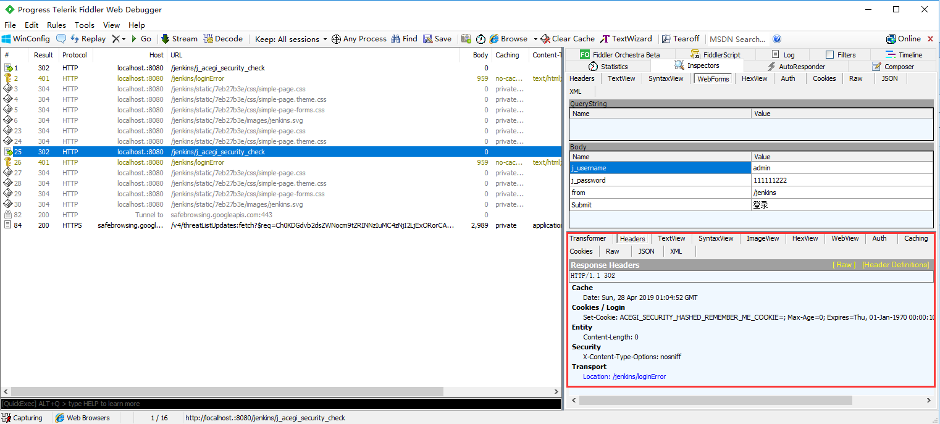Image resolution: width=940 pixels, height=424 pixels.
Task: Open the View menu
Action: 111,25
